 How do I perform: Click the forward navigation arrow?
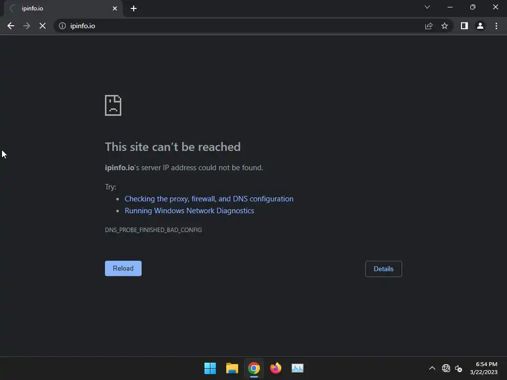pyautogui.click(x=27, y=26)
